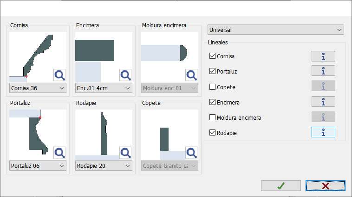The width and height of the screenshot is (352, 197).
Task: Zoom the Cornisa profile preview
Action: coord(59,75)
